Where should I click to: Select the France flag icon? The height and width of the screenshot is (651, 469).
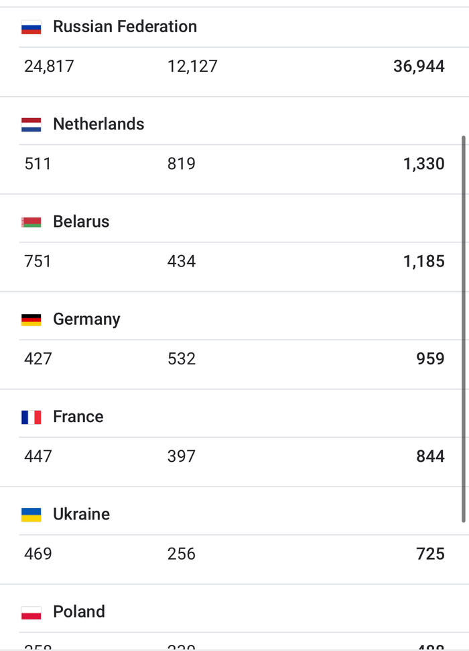point(31,417)
